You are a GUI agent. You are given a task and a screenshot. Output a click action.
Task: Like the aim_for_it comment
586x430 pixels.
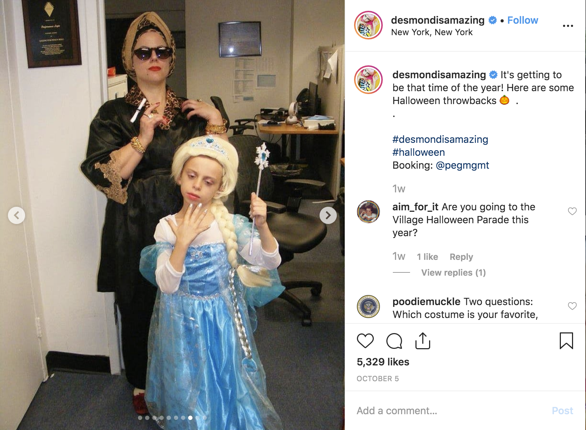[572, 211]
